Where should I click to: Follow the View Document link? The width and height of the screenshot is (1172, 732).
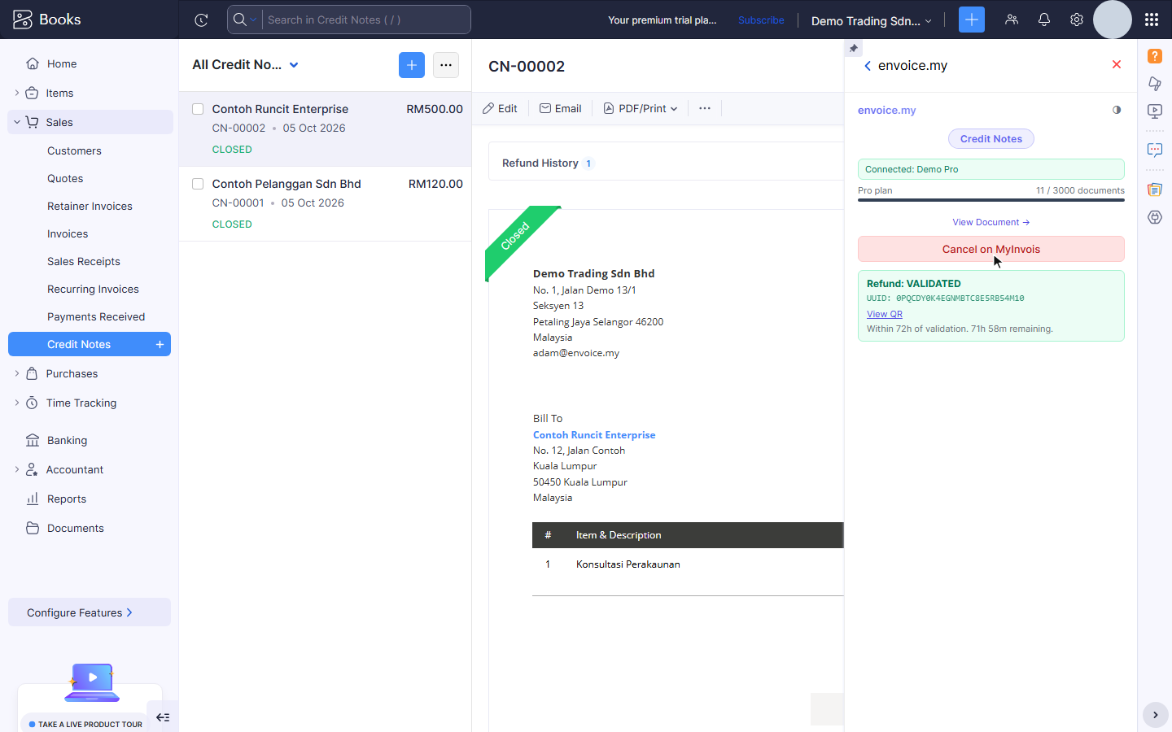pos(991,222)
